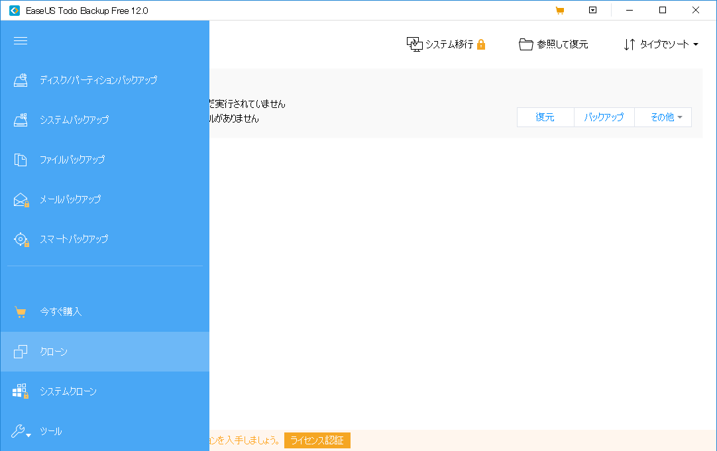Select クローン in the sidebar menu
Viewport: 717px width, 451px height.
(54, 352)
